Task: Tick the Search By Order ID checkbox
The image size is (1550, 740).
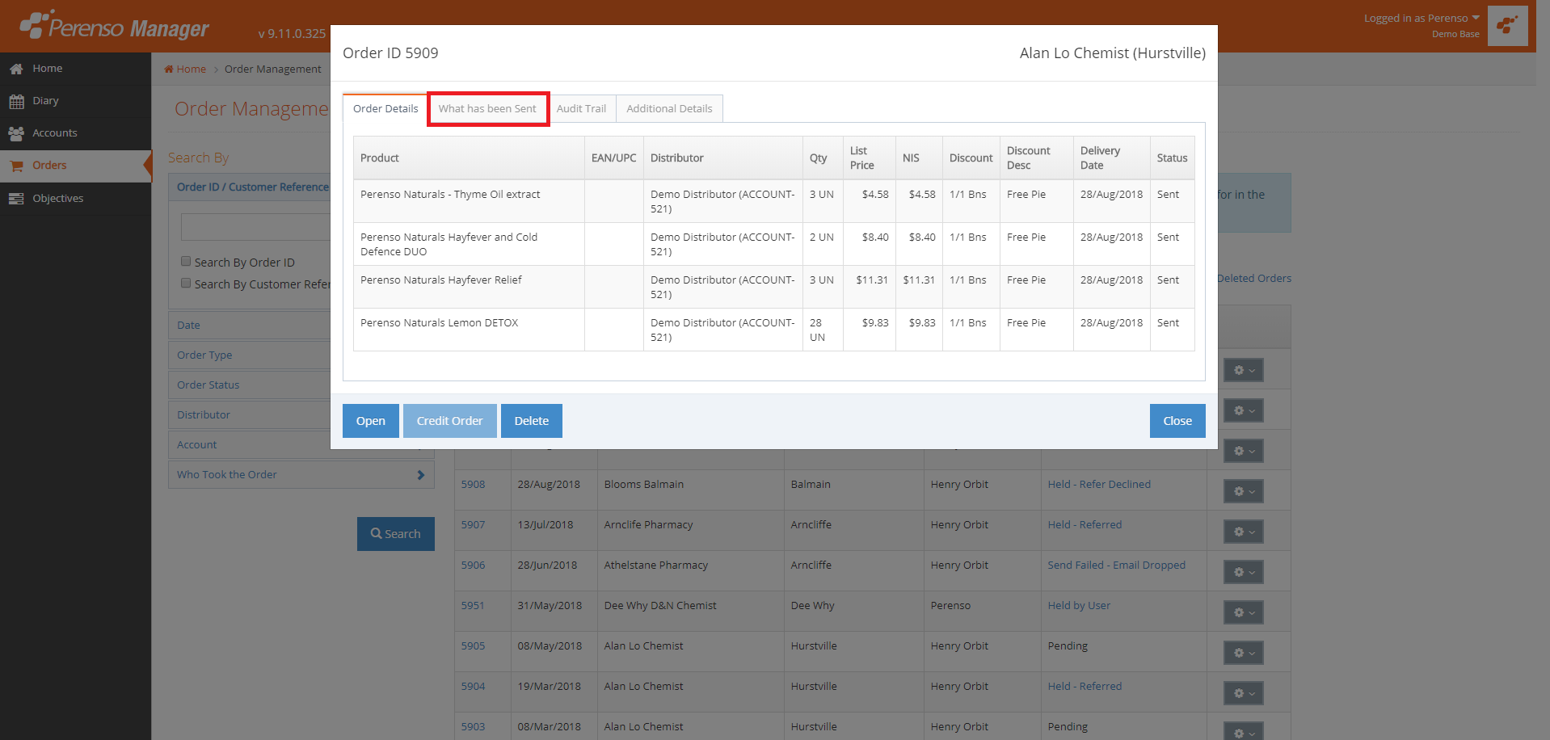Action: point(186,261)
